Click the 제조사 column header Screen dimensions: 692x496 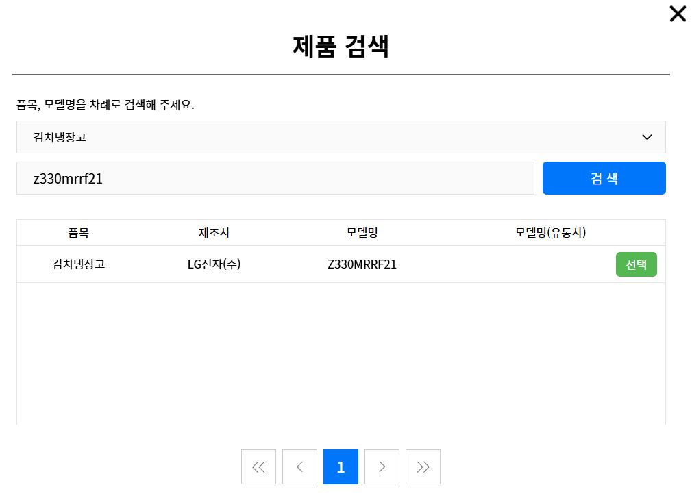coord(214,233)
